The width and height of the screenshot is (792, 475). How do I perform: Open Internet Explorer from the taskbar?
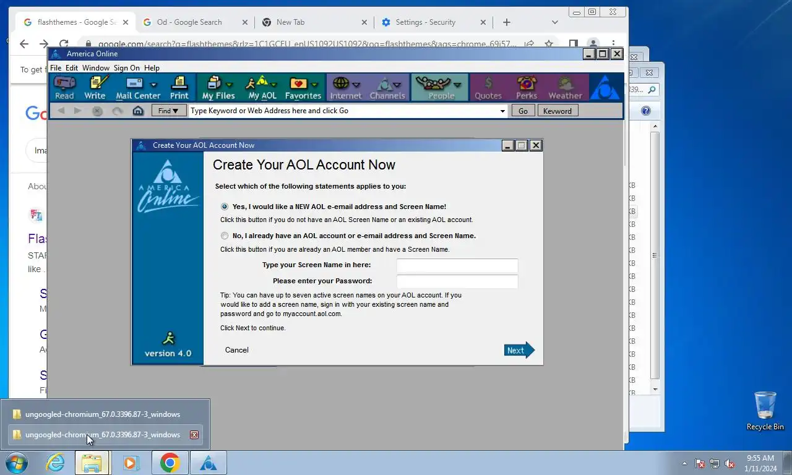pyautogui.click(x=55, y=463)
